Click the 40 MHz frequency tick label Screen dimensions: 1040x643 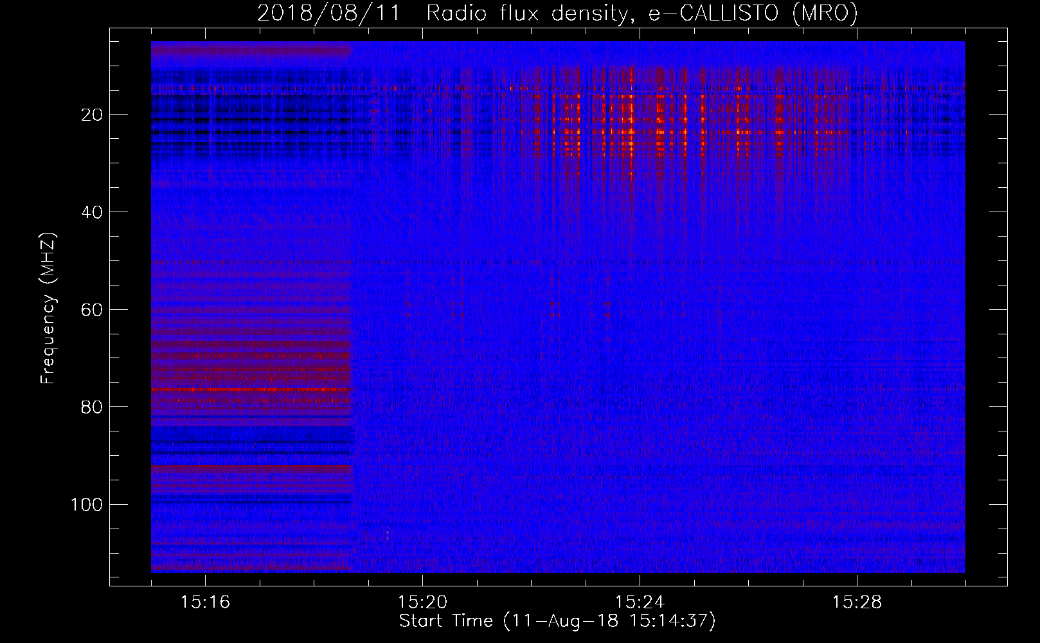click(x=92, y=212)
